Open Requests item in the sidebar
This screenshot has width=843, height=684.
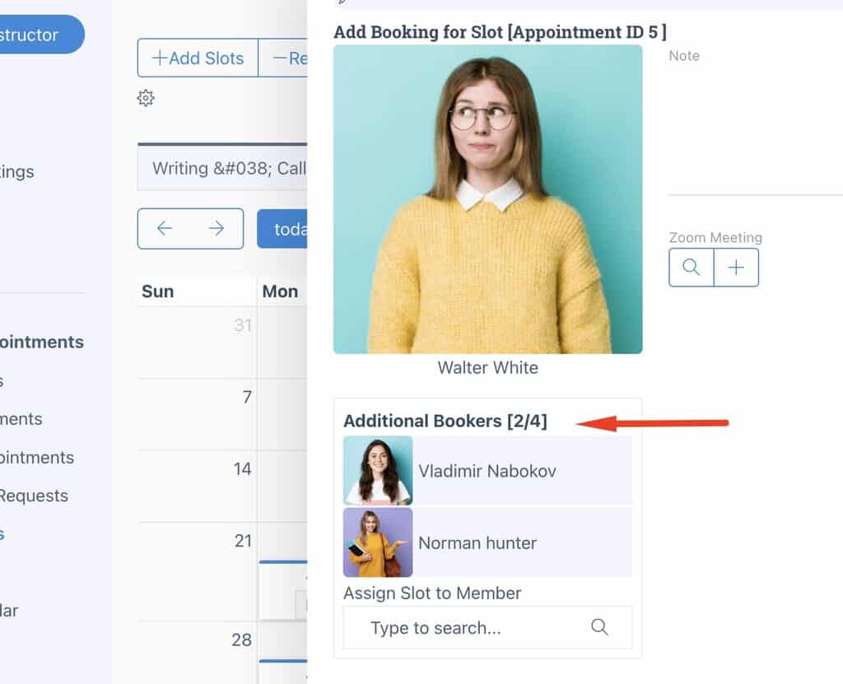pyautogui.click(x=34, y=496)
